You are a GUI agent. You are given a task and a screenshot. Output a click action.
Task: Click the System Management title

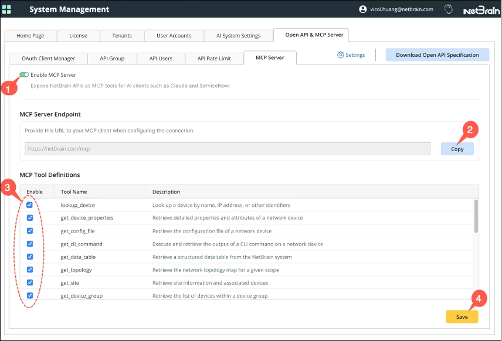point(69,9)
